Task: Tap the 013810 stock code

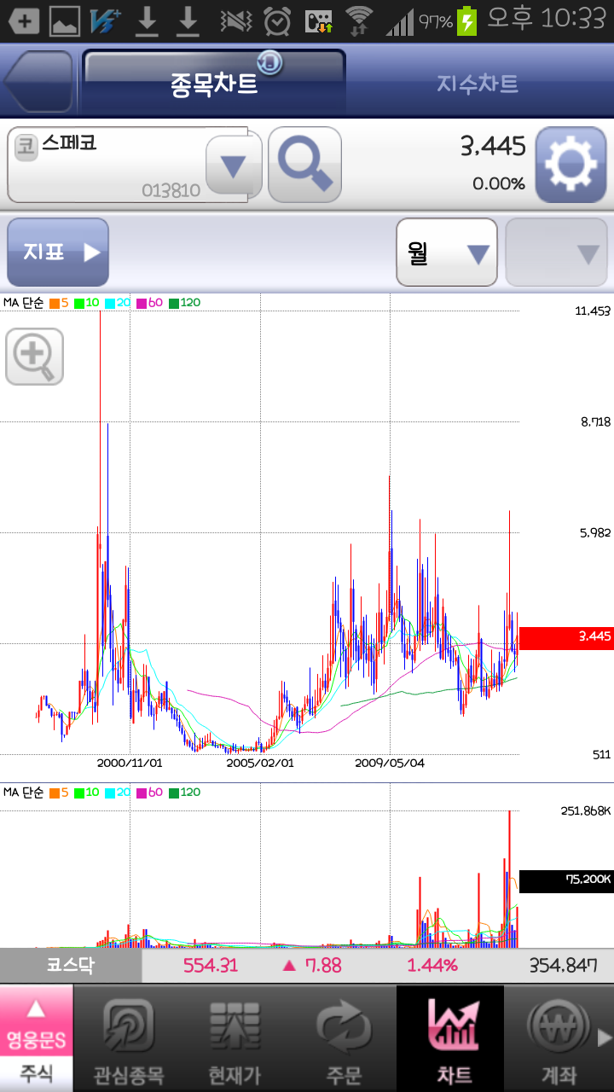Action: [171, 190]
